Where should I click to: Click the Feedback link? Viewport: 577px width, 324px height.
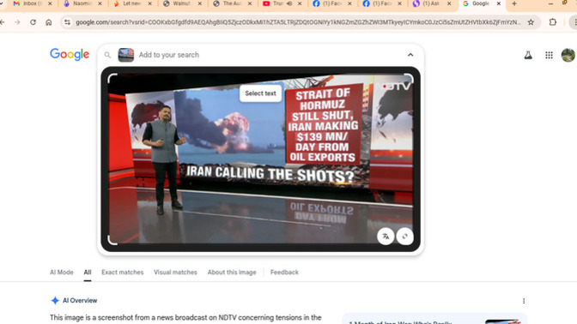point(284,273)
